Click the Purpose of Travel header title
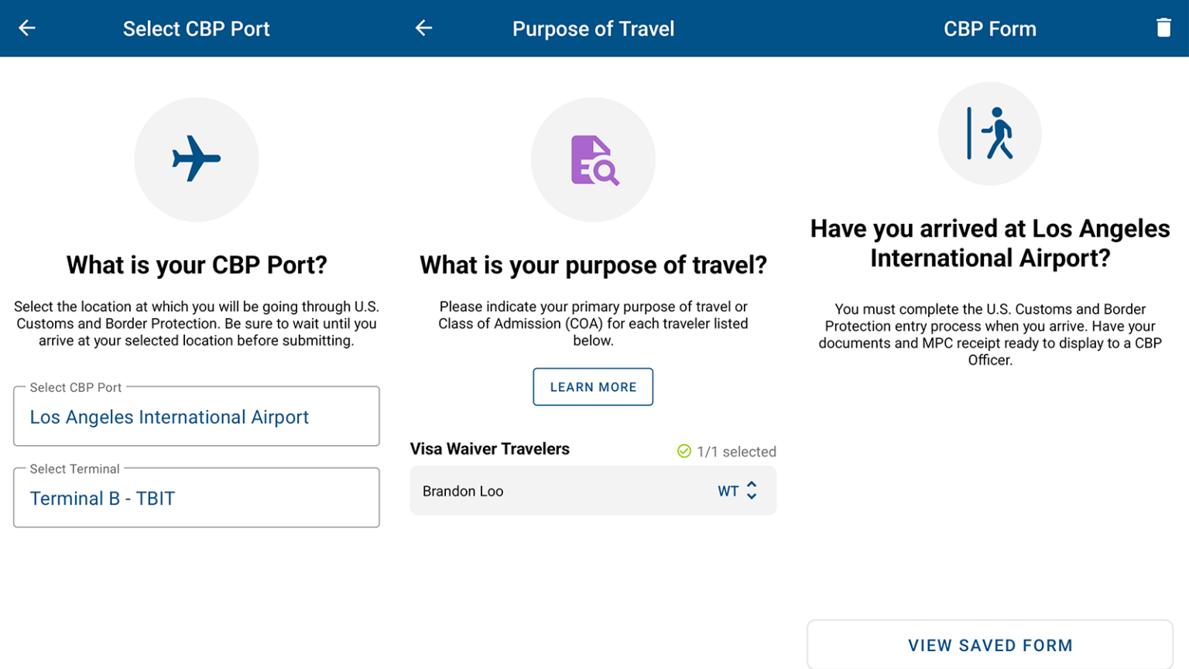Viewport: 1189px width, 669px height. click(593, 28)
